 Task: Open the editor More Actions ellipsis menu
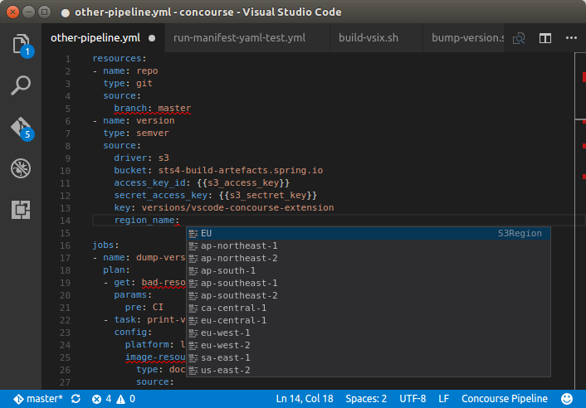coord(571,37)
